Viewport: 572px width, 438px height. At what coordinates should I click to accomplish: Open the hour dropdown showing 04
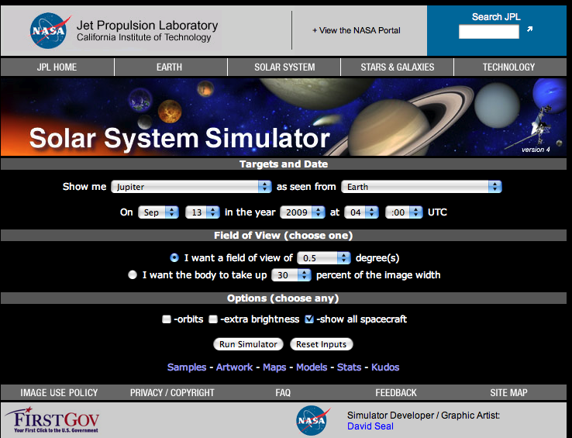(361, 212)
